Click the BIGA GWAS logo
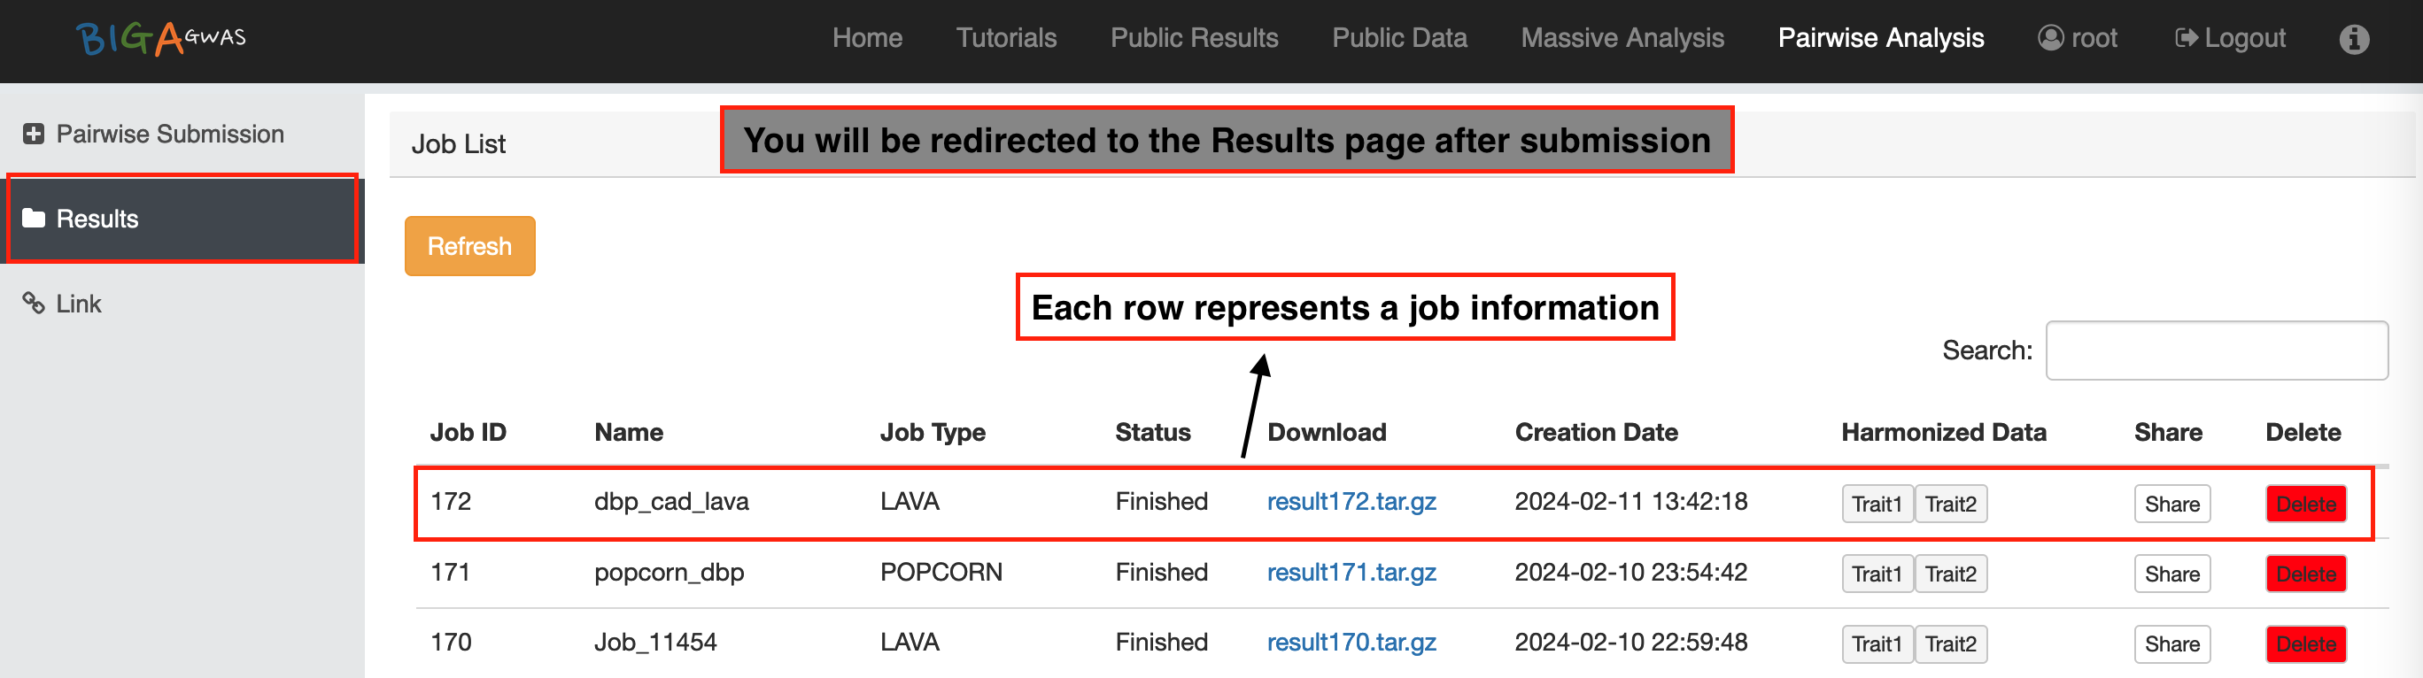This screenshot has width=2423, height=678. 161,39
